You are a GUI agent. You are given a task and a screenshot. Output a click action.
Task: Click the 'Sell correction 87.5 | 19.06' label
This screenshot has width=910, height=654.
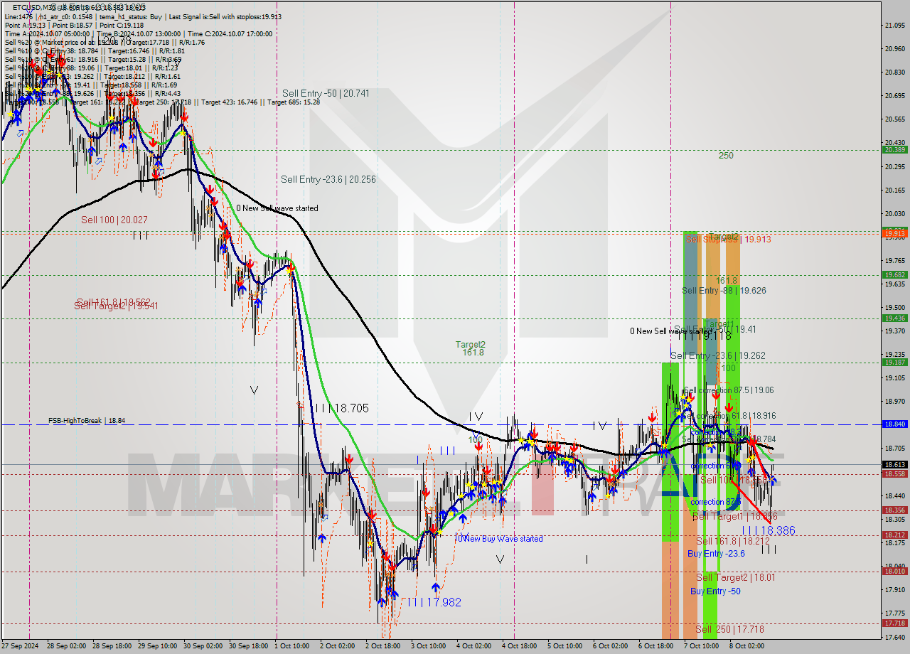pyautogui.click(x=729, y=390)
